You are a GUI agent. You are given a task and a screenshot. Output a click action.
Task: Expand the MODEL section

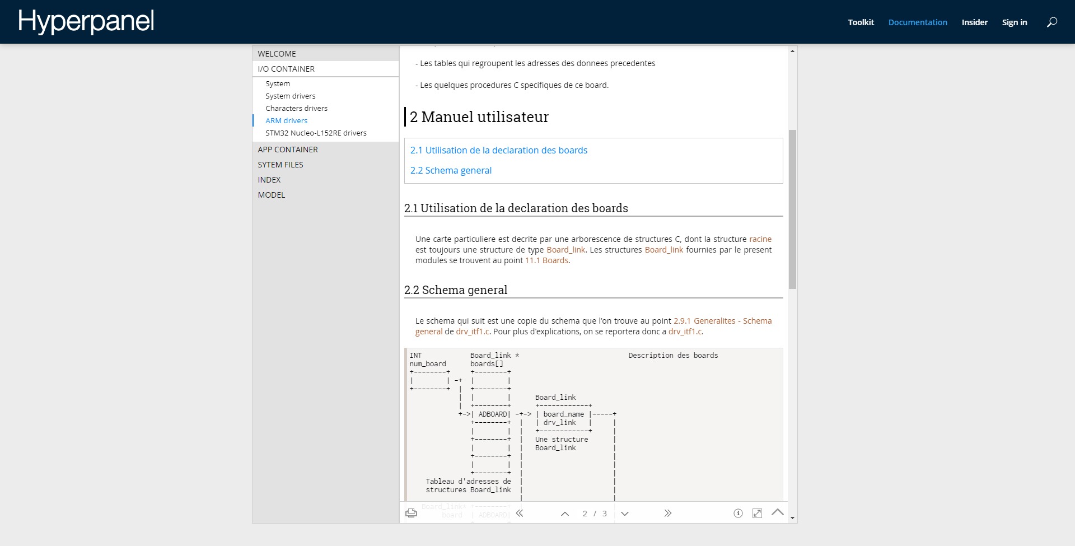pos(325,195)
